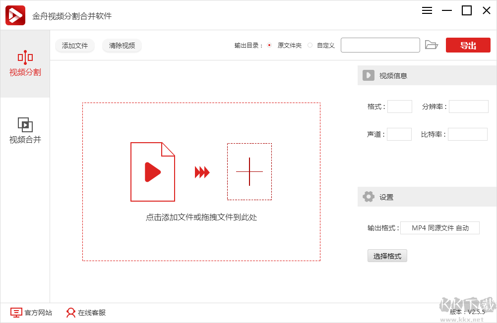Click the 视频信息 panel play icon
497x323 pixels.
pos(368,75)
